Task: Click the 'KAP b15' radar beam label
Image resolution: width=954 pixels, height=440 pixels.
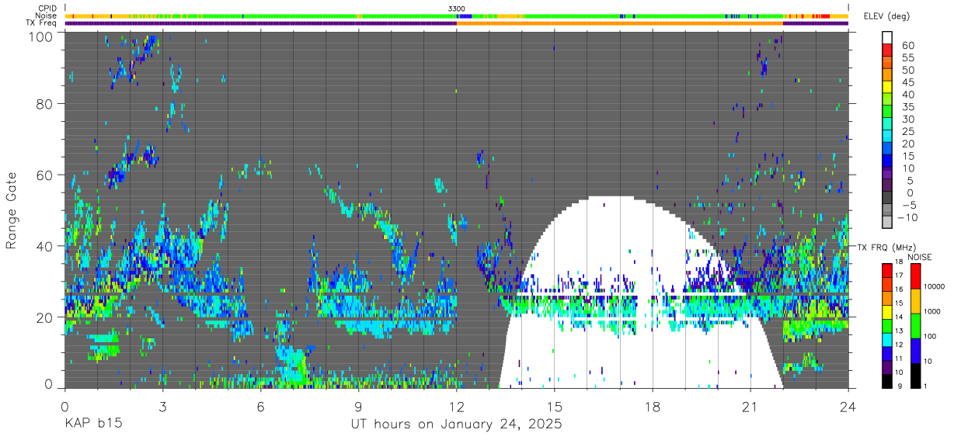Action: [x=92, y=424]
